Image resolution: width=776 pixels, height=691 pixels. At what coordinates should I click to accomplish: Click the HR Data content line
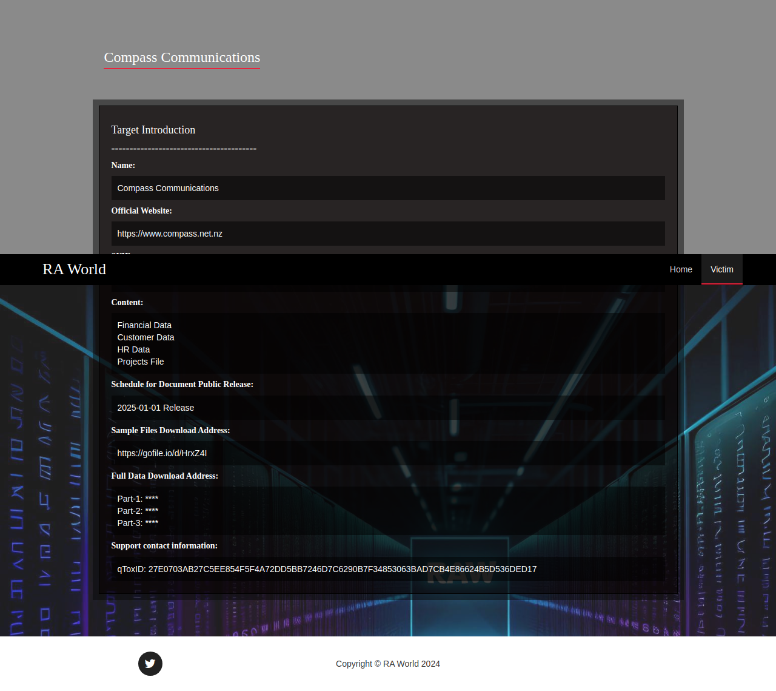(133, 349)
